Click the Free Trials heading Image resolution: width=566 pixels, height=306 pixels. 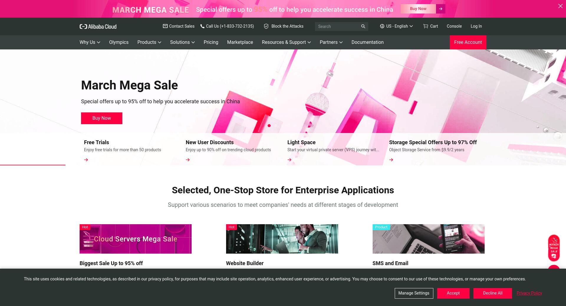pos(96,142)
